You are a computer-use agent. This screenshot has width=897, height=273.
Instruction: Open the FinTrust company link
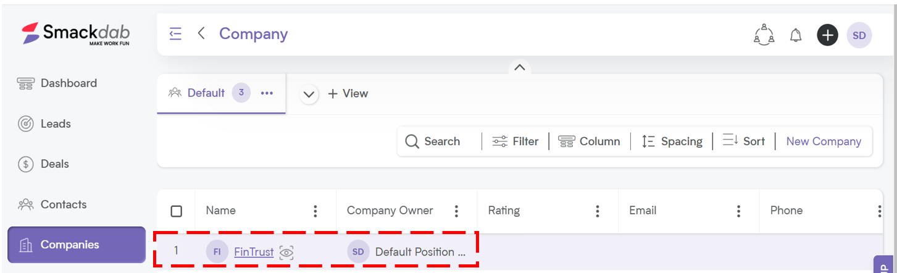tap(254, 252)
